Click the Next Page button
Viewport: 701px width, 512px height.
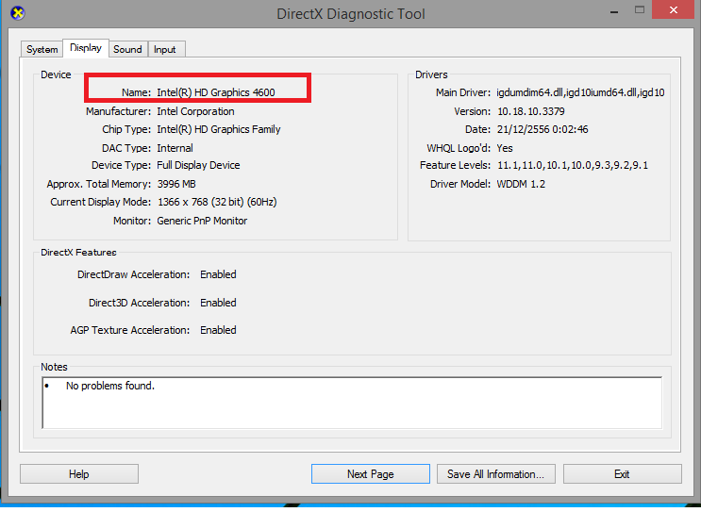(x=371, y=474)
